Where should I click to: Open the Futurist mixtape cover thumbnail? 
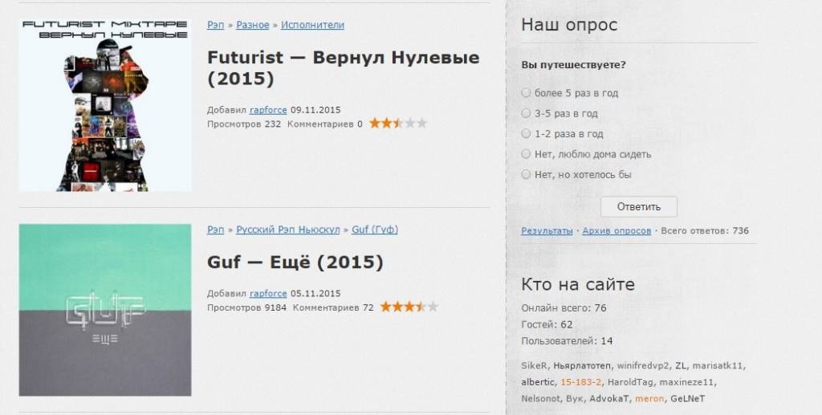point(105,105)
